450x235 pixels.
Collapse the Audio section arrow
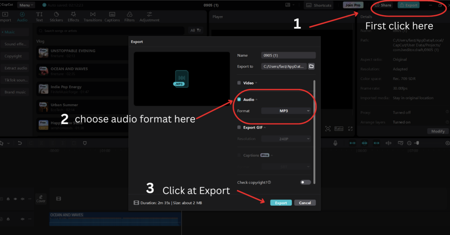pos(257,100)
